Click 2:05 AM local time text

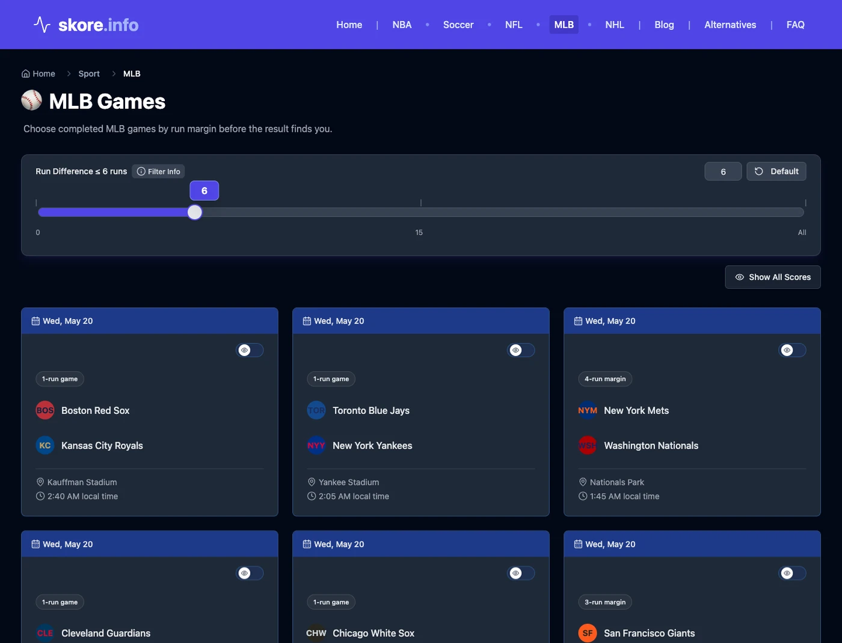coord(354,496)
